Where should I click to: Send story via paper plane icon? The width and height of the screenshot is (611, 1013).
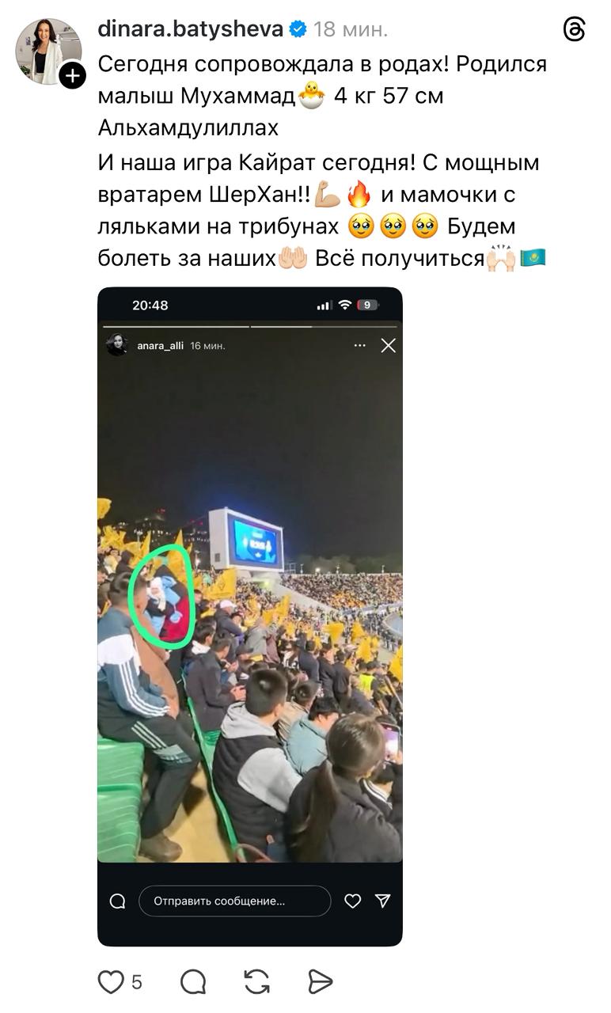pos(383,901)
